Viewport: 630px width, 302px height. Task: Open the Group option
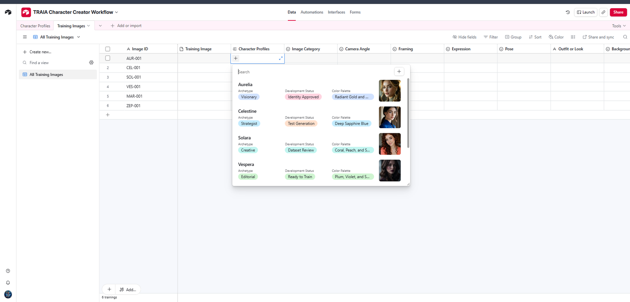tap(513, 37)
